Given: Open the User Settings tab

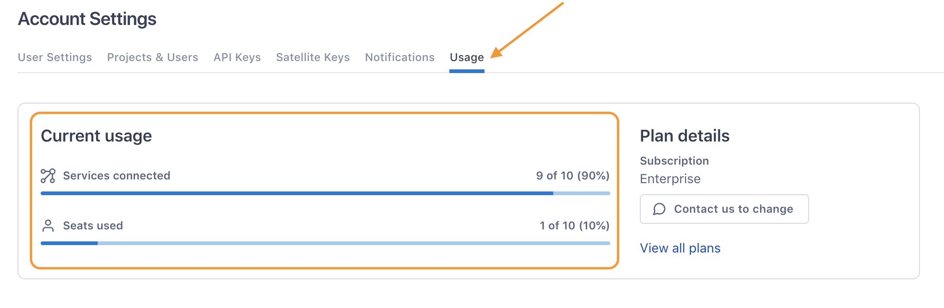Looking at the screenshot, I should (55, 57).
